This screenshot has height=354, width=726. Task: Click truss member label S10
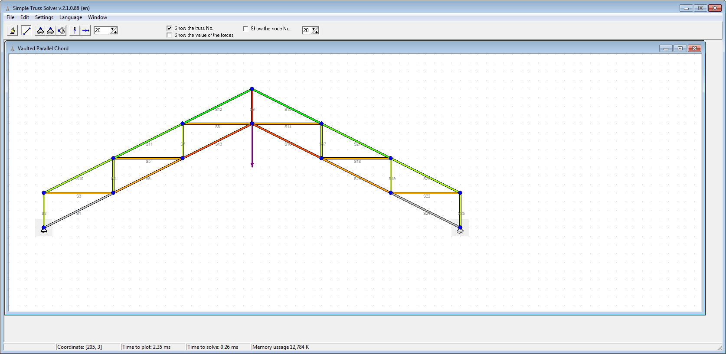(x=80, y=179)
